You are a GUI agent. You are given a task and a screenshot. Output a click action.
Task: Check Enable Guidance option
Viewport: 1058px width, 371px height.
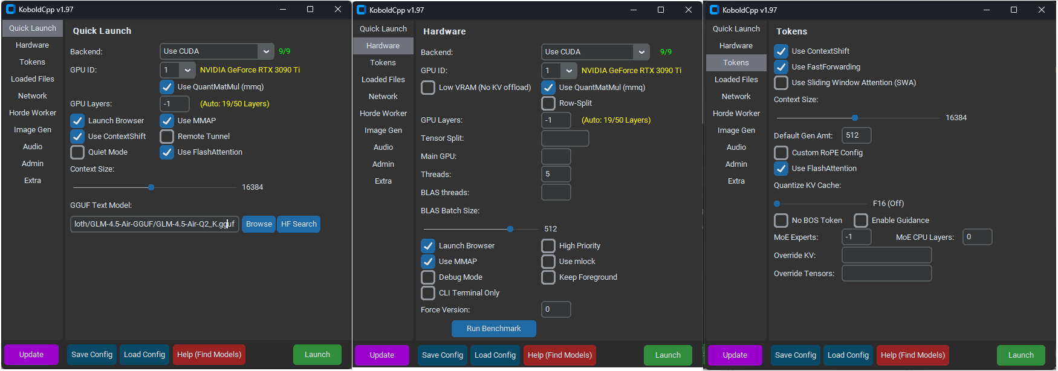[x=861, y=221]
